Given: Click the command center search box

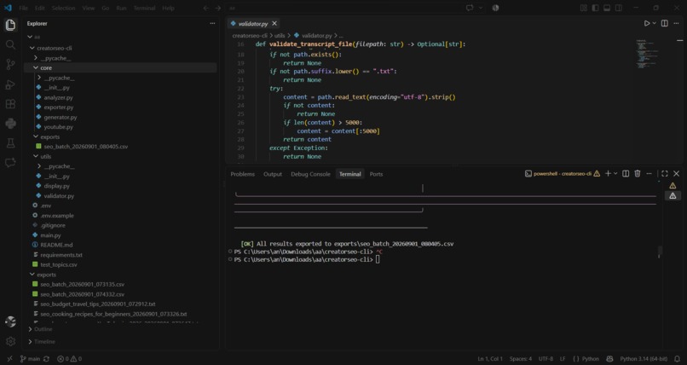Looking at the screenshot, I should point(342,8).
